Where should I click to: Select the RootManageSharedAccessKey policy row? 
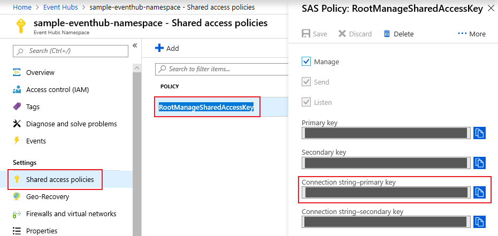click(221, 107)
